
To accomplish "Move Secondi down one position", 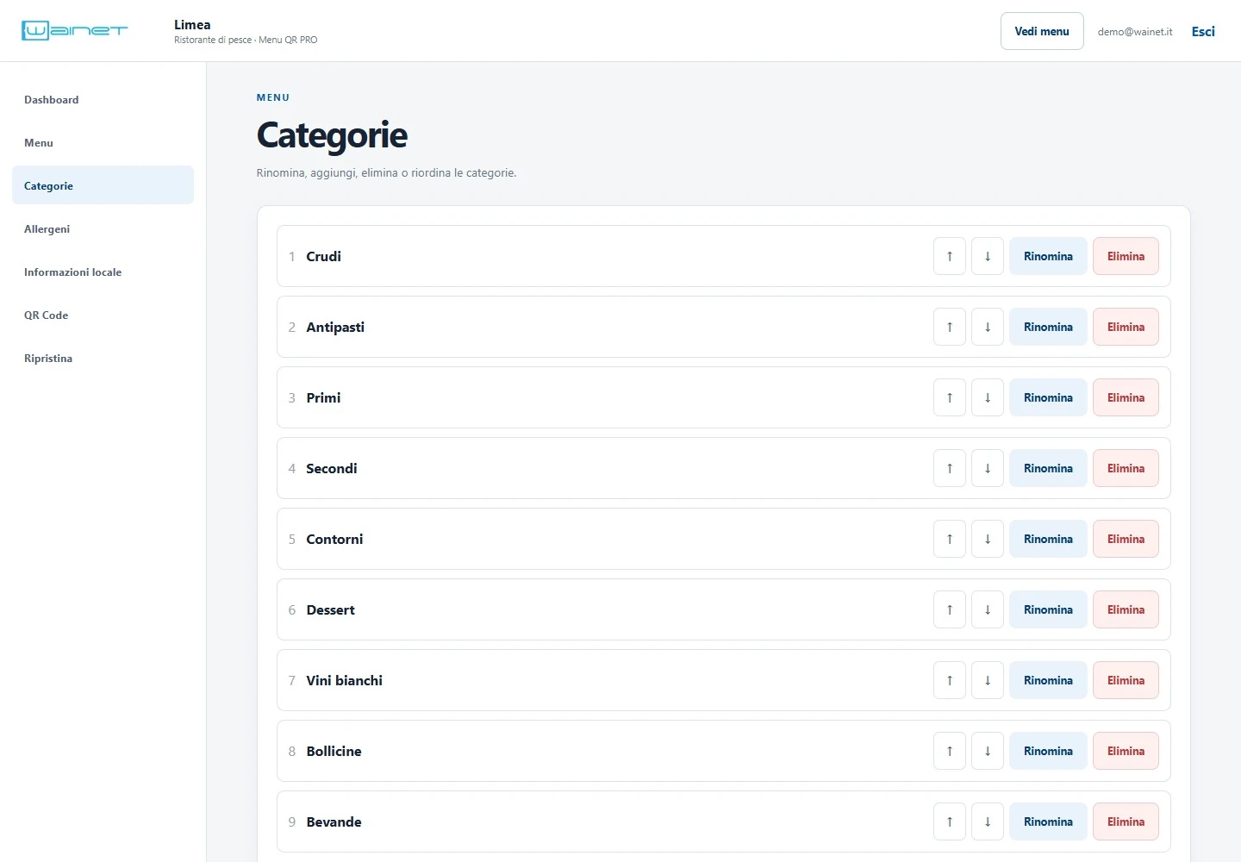I will point(988,468).
